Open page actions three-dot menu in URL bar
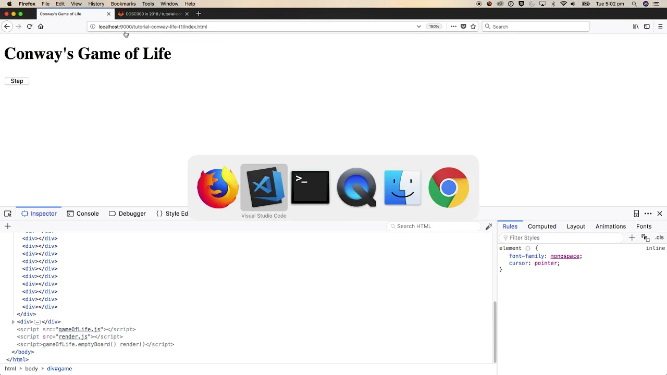This screenshot has width=667, height=375. click(453, 27)
